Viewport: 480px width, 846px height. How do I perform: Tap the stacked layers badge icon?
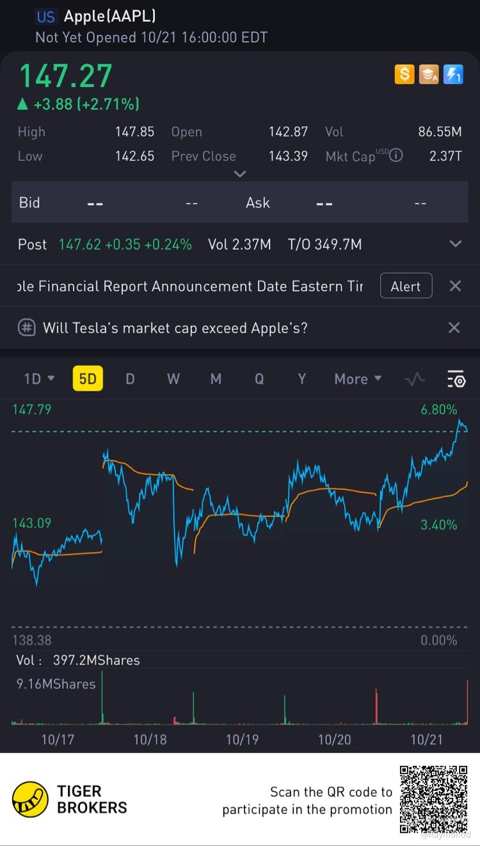coord(429,75)
